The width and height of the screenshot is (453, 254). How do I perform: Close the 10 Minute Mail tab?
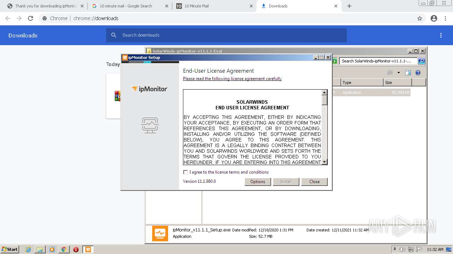pyautogui.click(x=251, y=6)
